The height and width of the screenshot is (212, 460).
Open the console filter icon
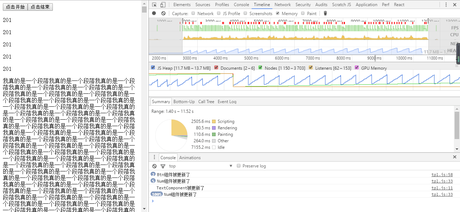[162, 166]
